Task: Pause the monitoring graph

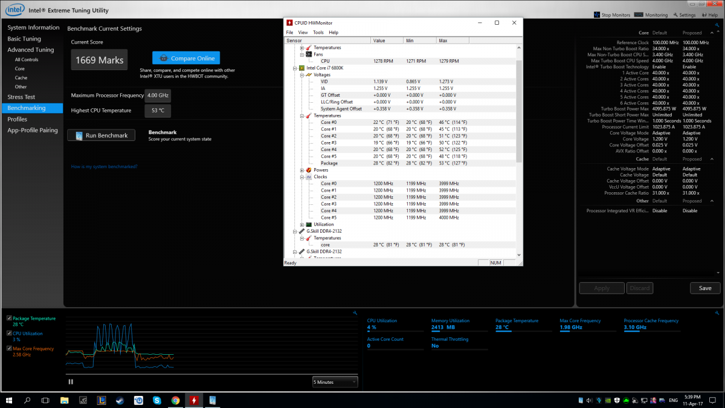Action: click(71, 381)
